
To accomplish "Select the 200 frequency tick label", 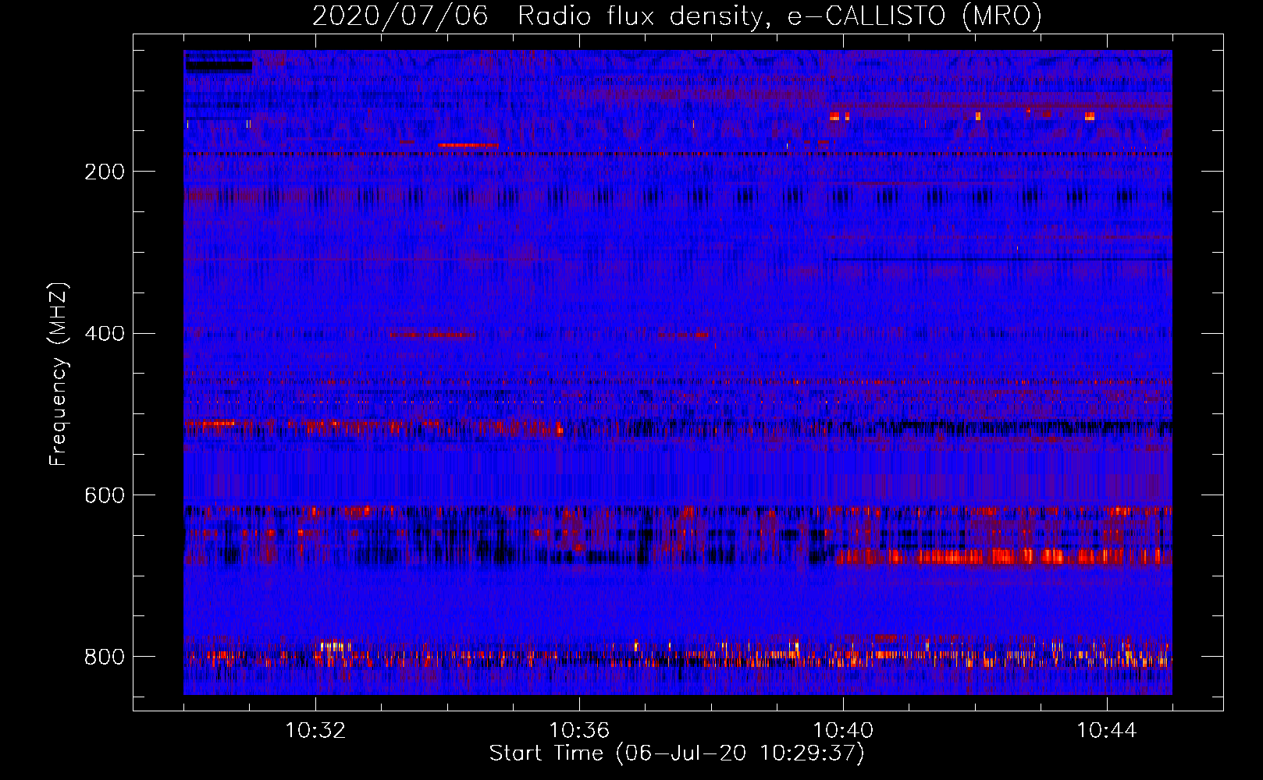I will pyautogui.click(x=104, y=172).
